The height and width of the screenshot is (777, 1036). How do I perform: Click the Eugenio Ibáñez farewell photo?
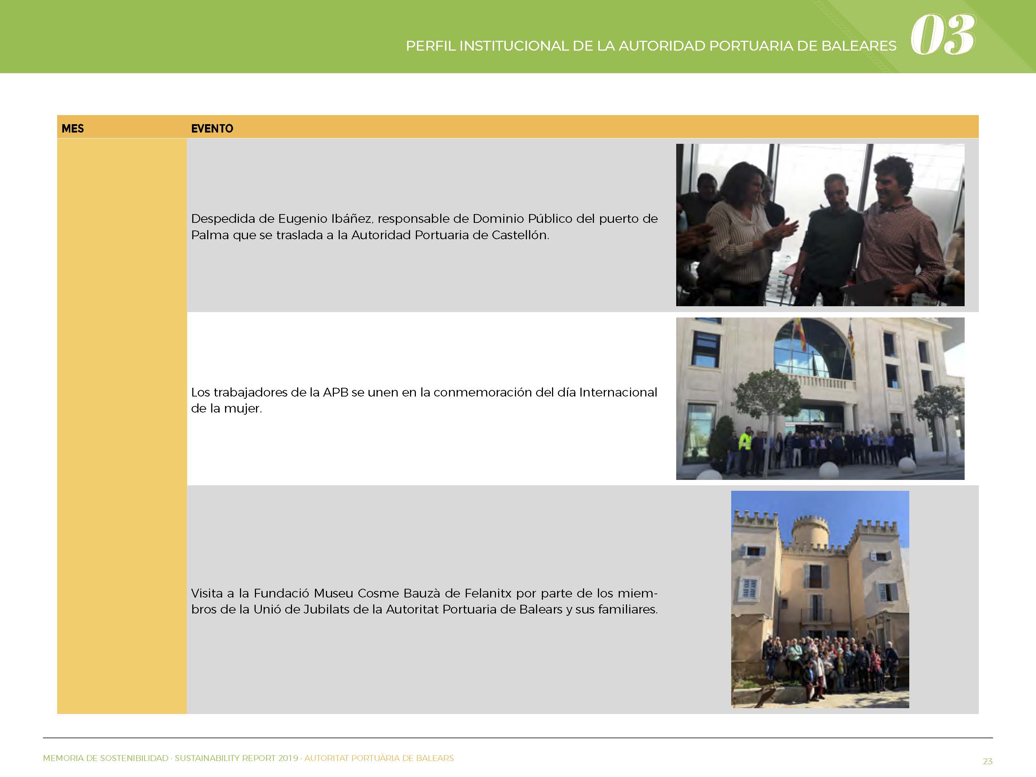coord(820,225)
